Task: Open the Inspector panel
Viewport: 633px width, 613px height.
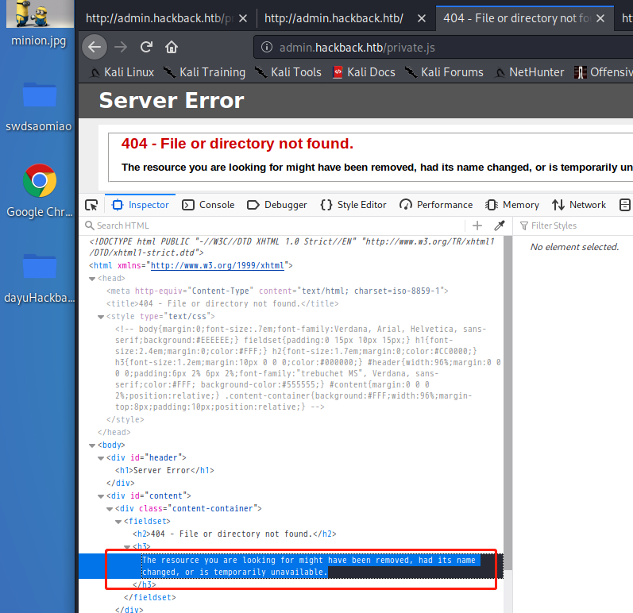Action: coord(140,205)
